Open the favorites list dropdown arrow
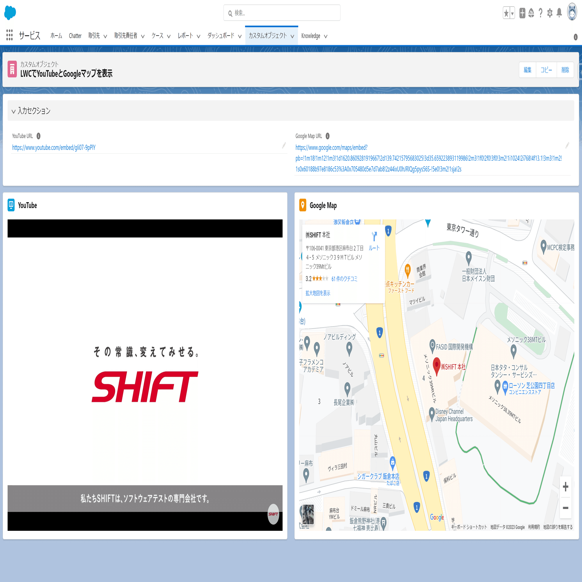 click(x=512, y=13)
